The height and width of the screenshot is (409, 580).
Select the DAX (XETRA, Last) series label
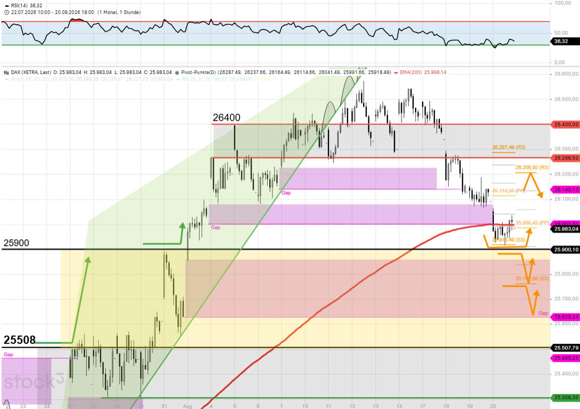(x=31, y=72)
